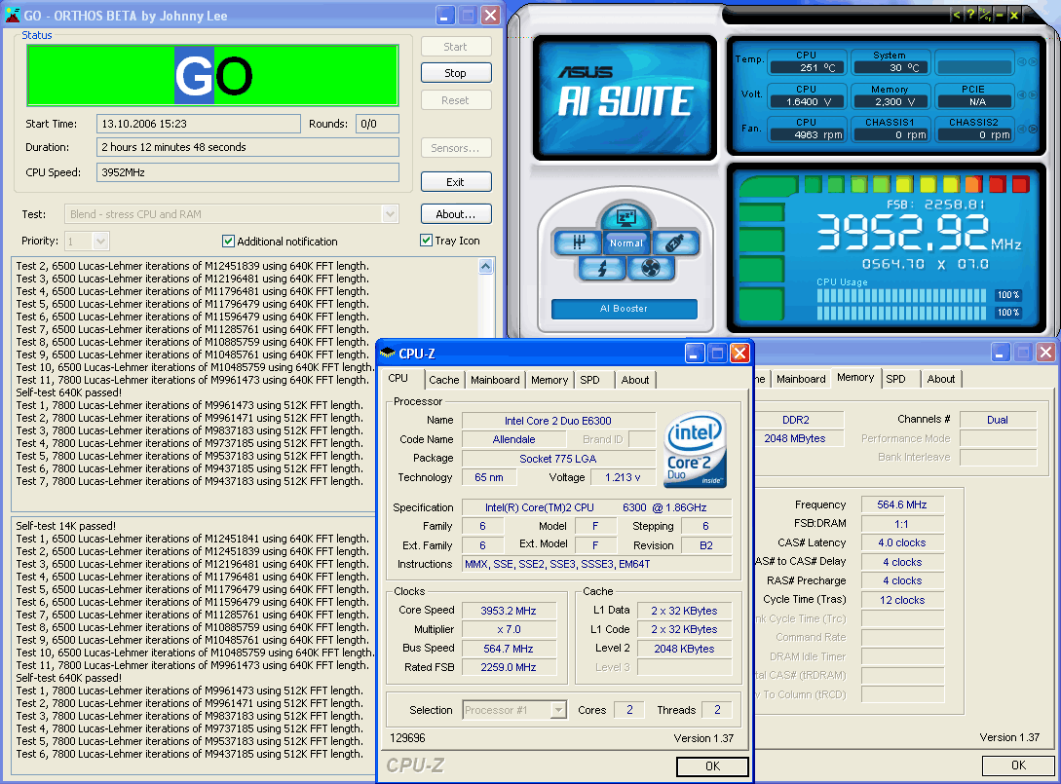Click the Memory voltage reading 2,300 V
Image resolution: width=1061 pixels, height=784 pixels.
click(x=890, y=101)
